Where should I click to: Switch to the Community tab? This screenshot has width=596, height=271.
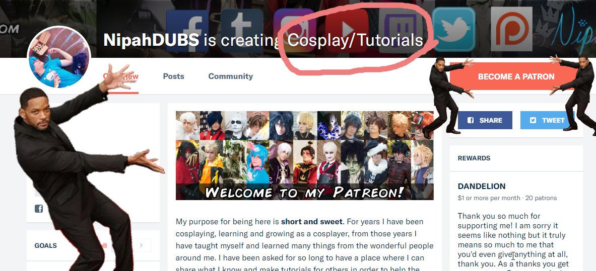point(230,76)
